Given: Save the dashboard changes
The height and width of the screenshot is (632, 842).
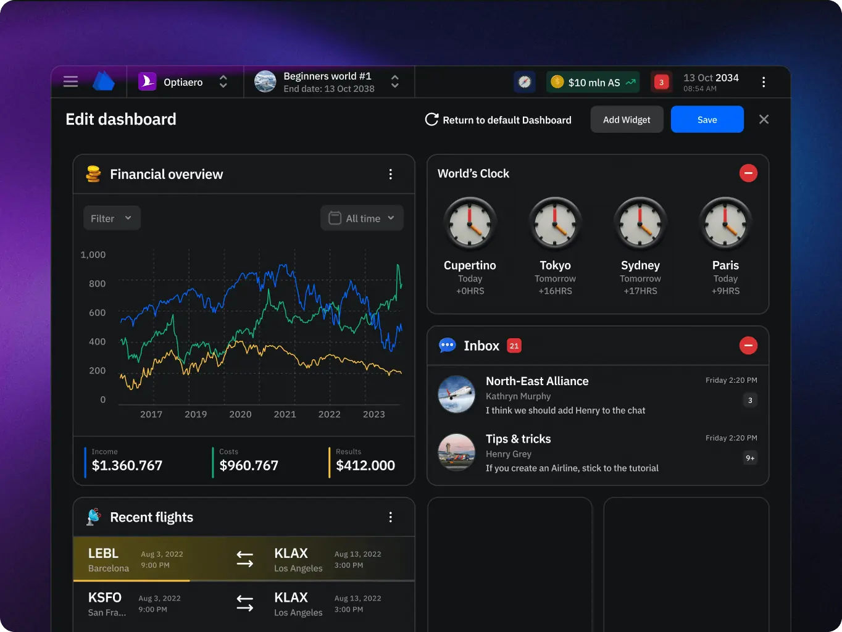Looking at the screenshot, I should 707,120.
